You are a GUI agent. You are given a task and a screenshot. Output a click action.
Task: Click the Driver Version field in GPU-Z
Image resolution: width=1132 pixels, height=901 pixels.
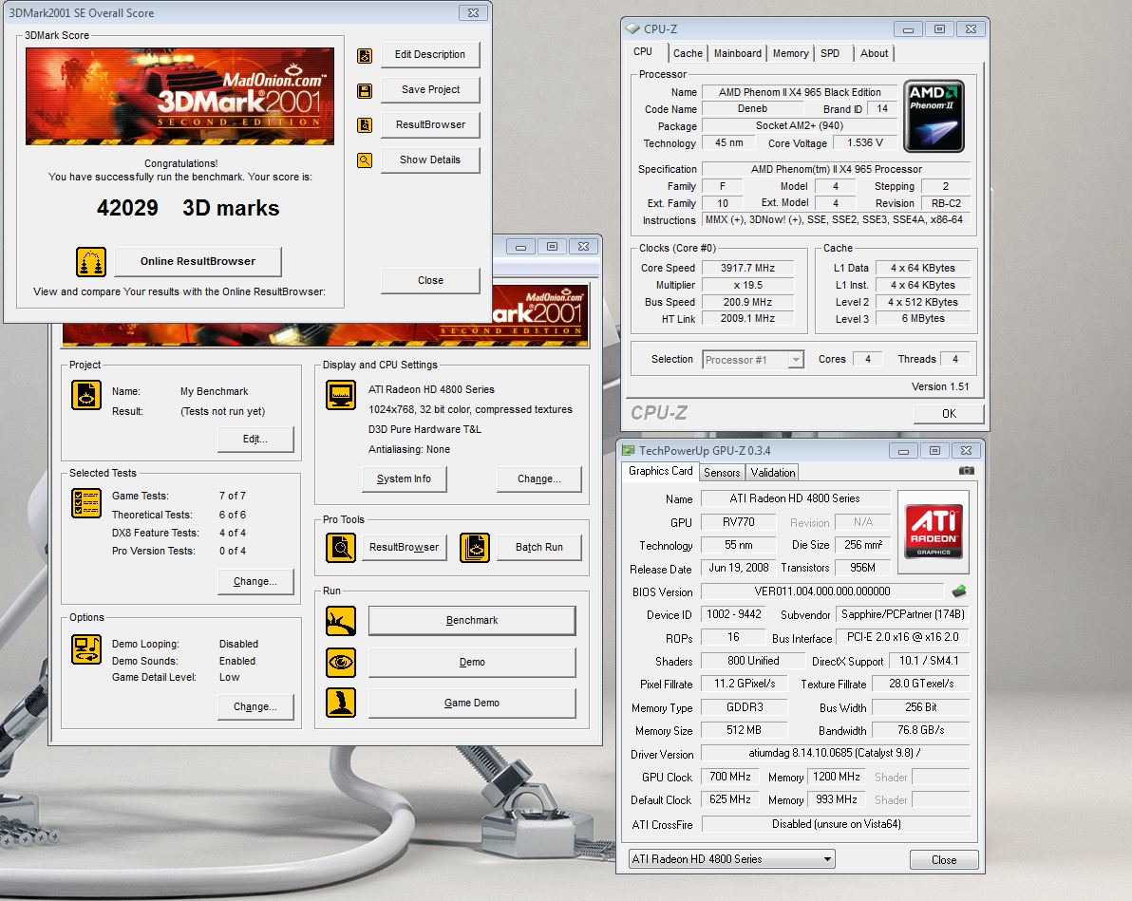pos(836,753)
